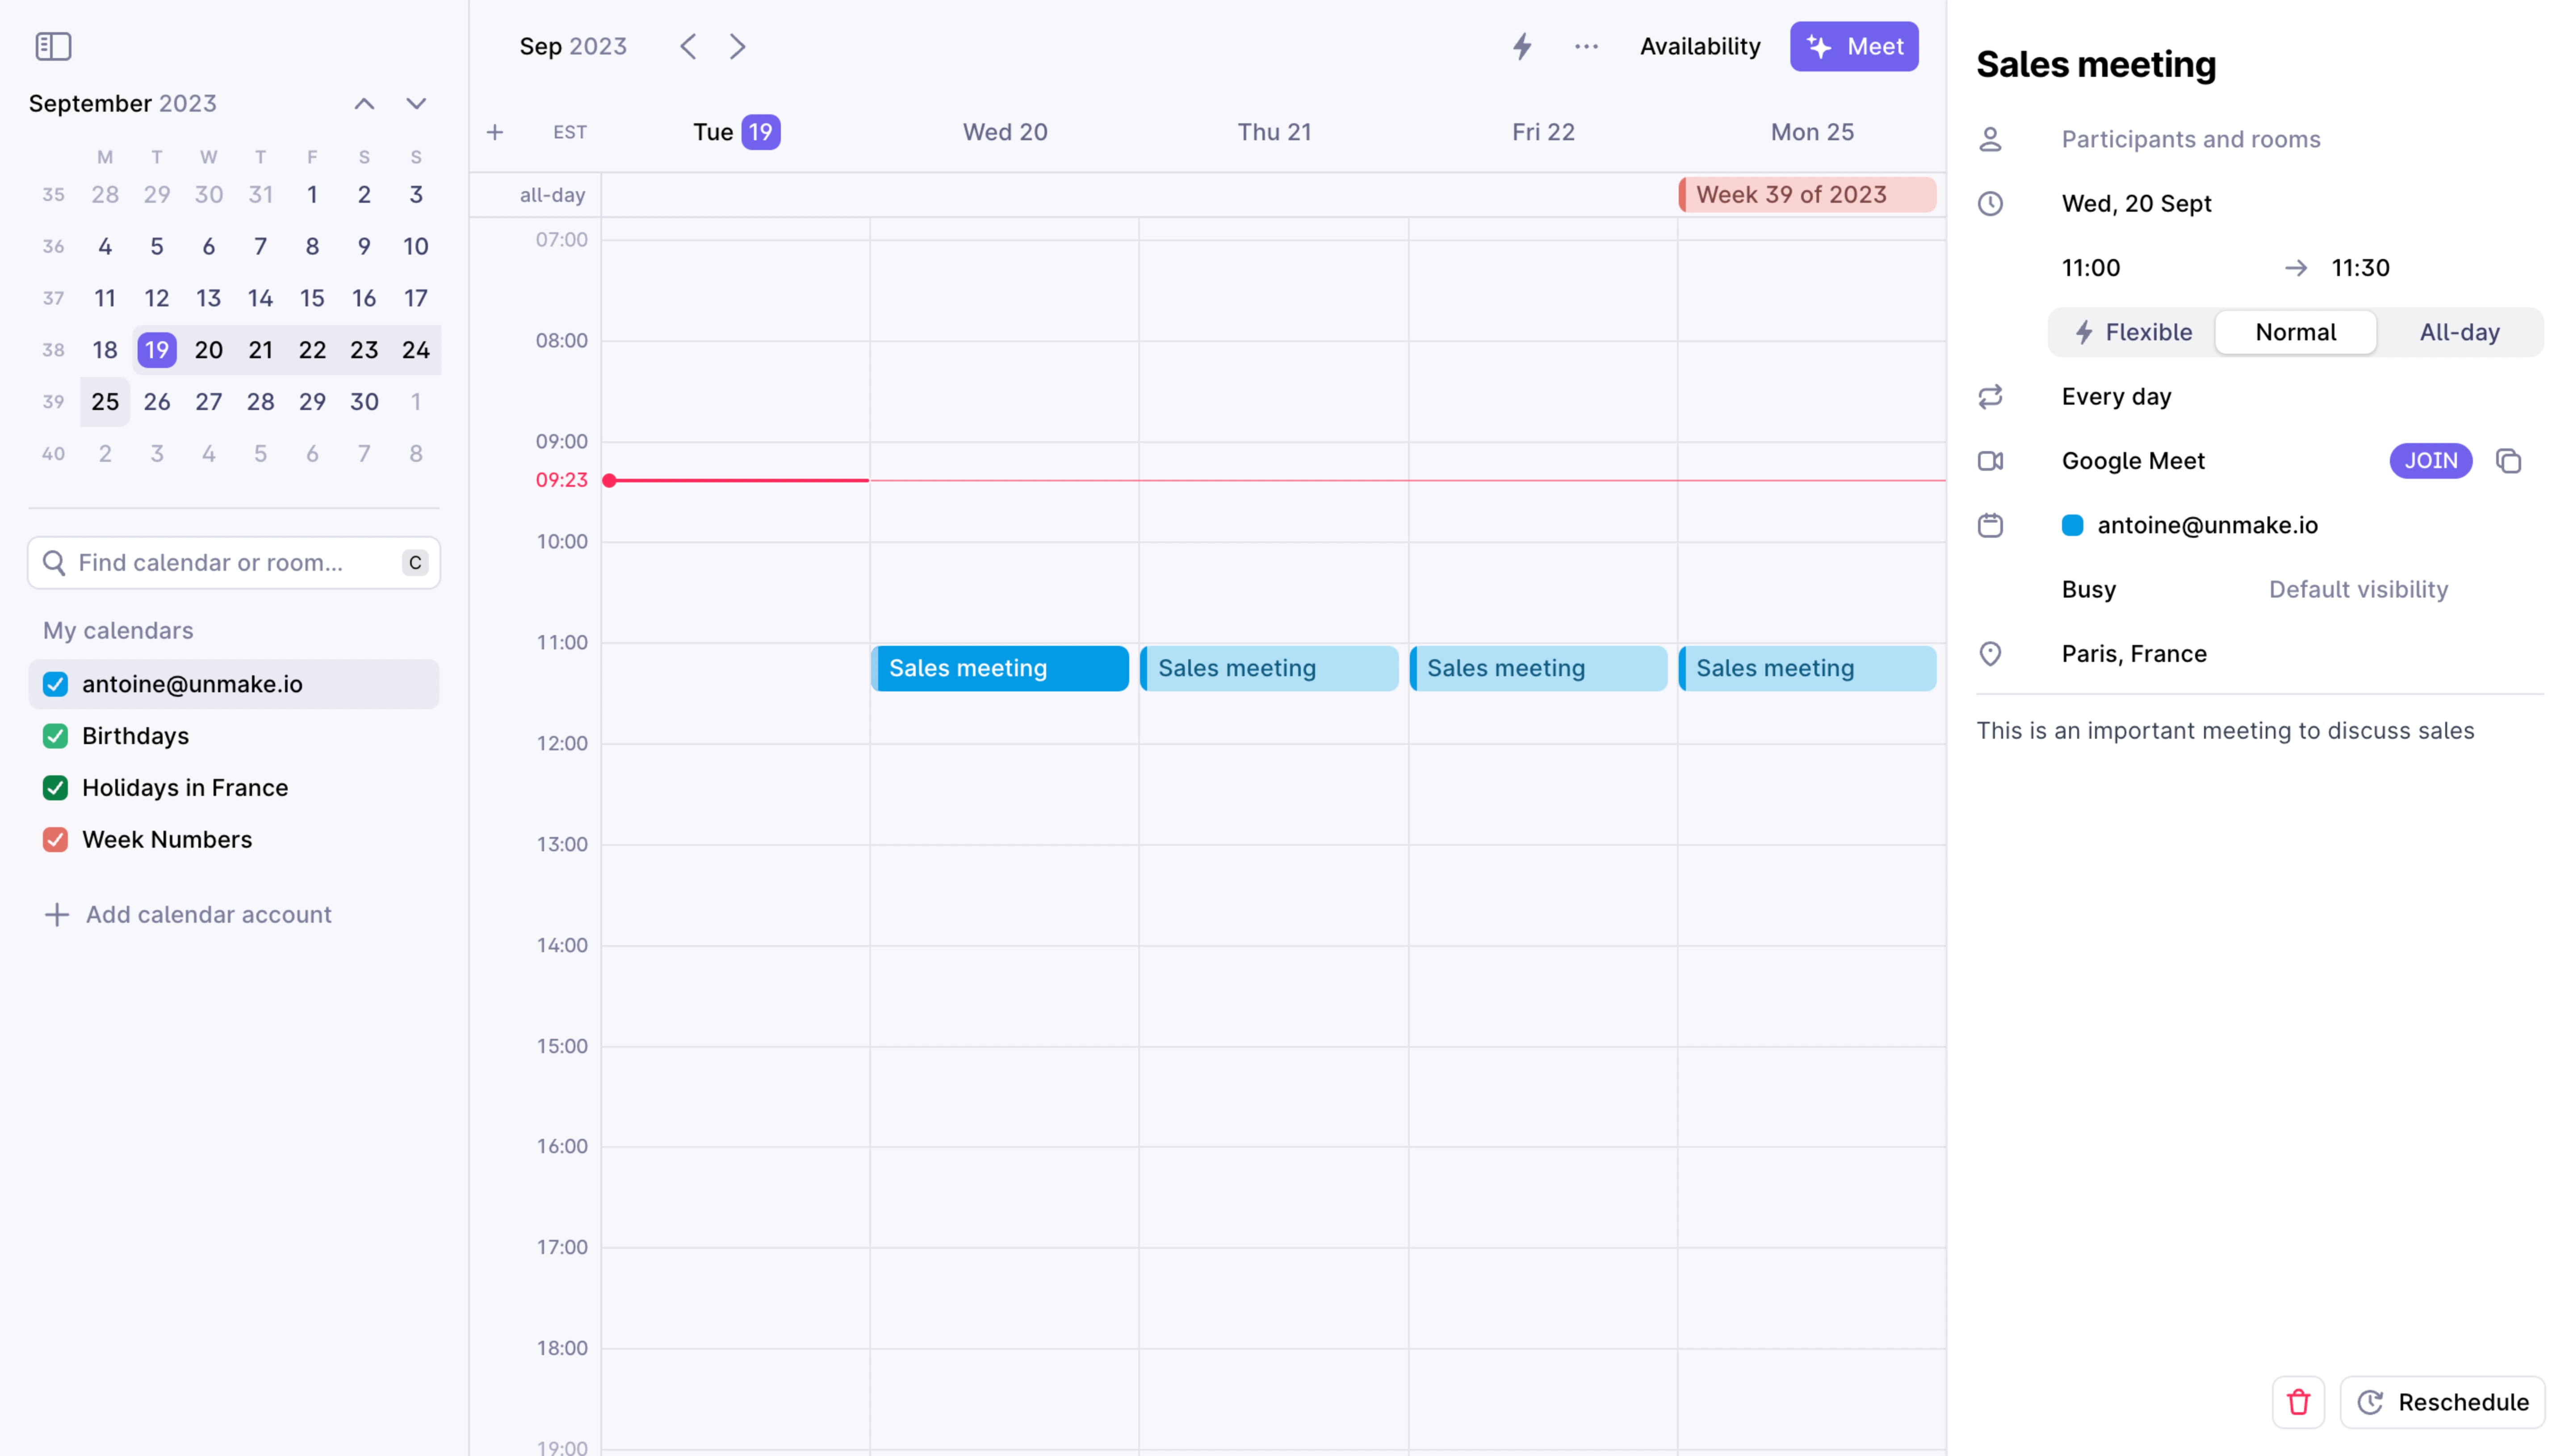Screen dimensions: 2573x1456
Task: Navigate to next days with right chevron
Action: [738, 46]
